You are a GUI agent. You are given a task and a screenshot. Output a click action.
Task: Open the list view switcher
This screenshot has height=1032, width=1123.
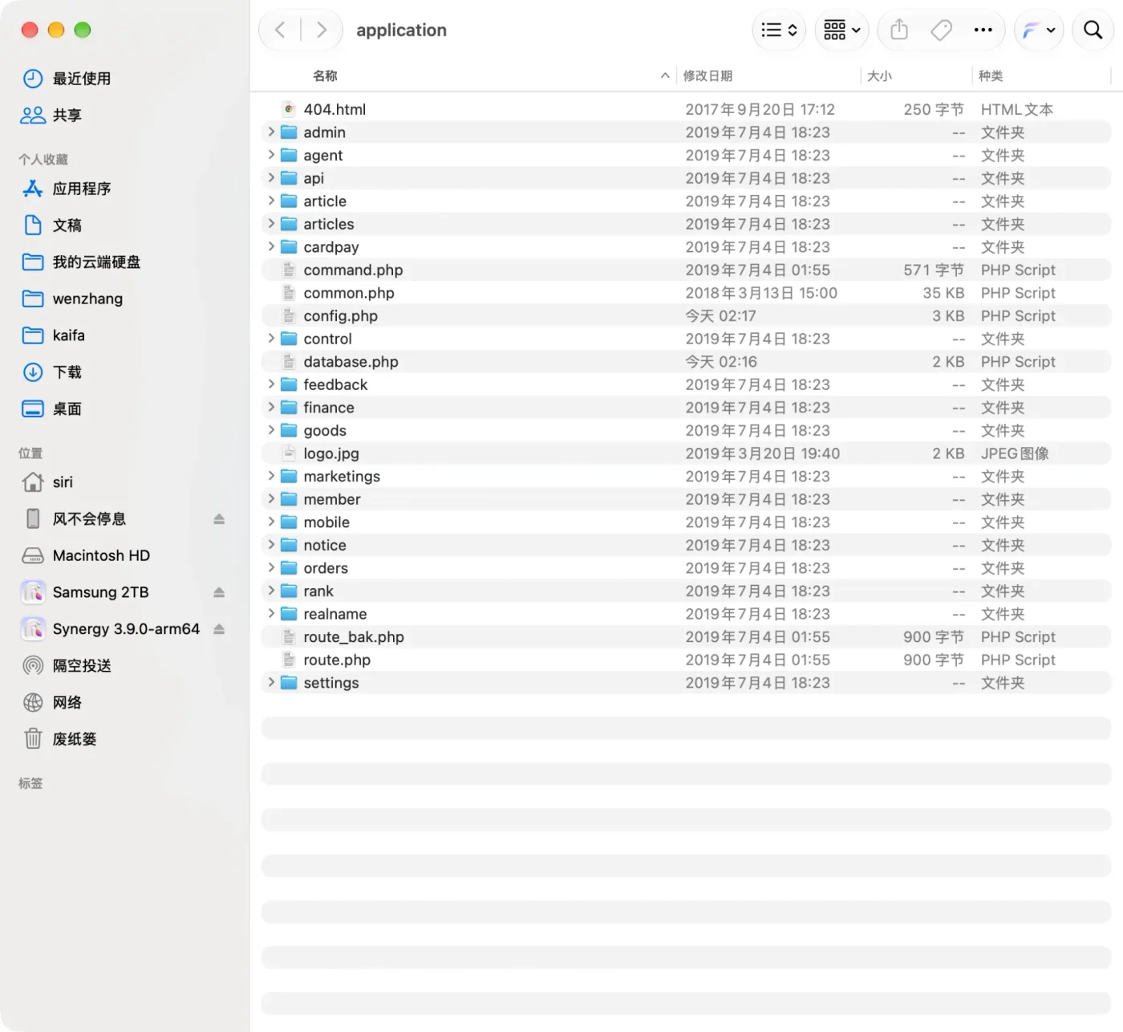pyautogui.click(x=779, y=30)
